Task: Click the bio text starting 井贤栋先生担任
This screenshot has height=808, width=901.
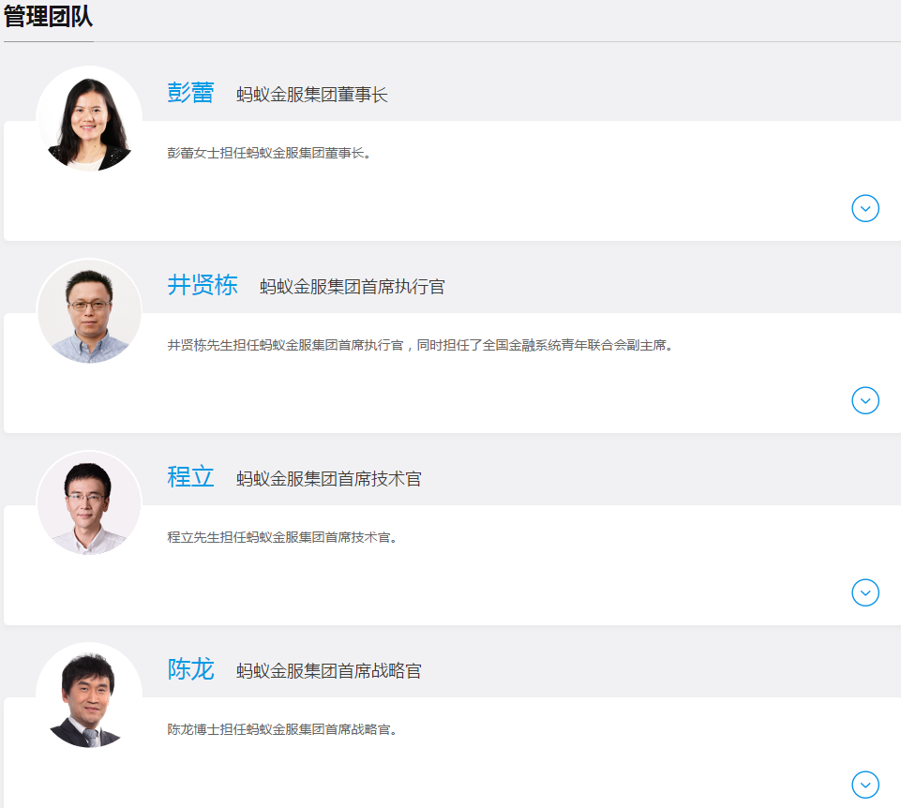Action: 420,345
